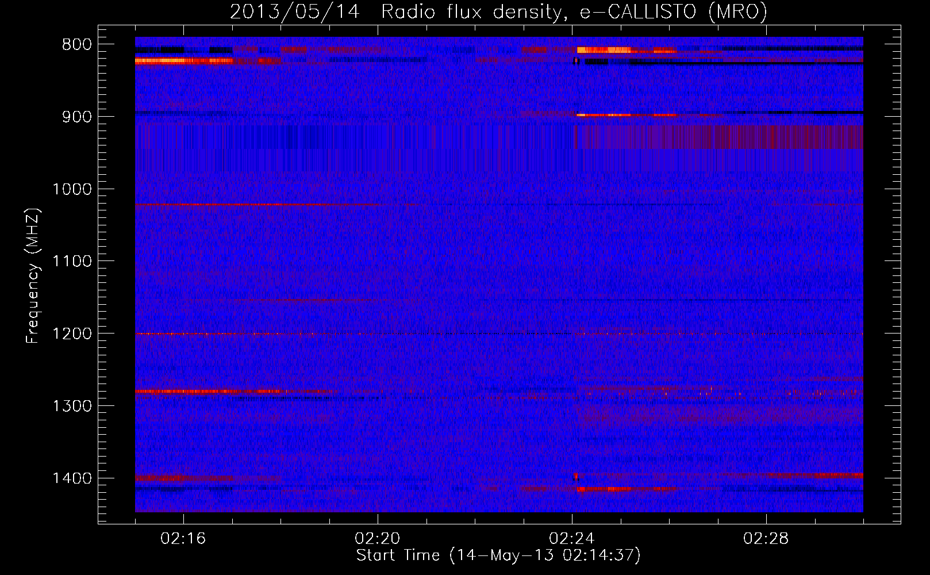Click the 1200 frequency axis label
Image resolution: width=930 pixels, height=575 pixels.
71,334
